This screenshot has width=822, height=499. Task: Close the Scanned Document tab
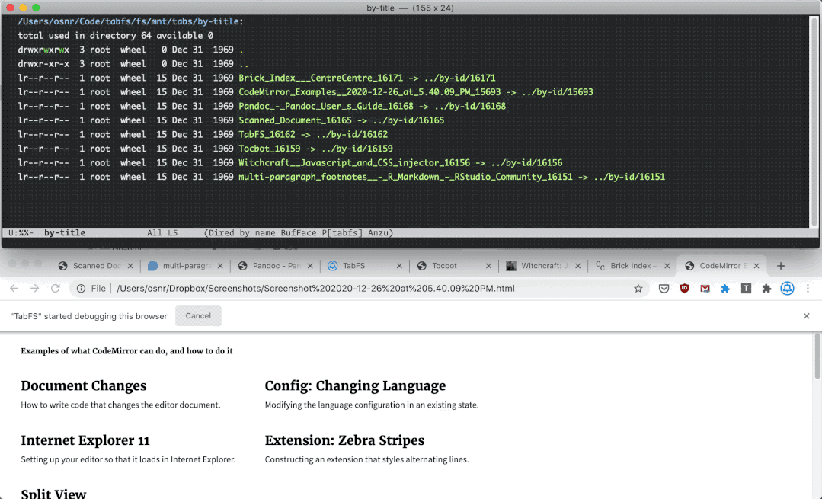click(x=130, y=266)
